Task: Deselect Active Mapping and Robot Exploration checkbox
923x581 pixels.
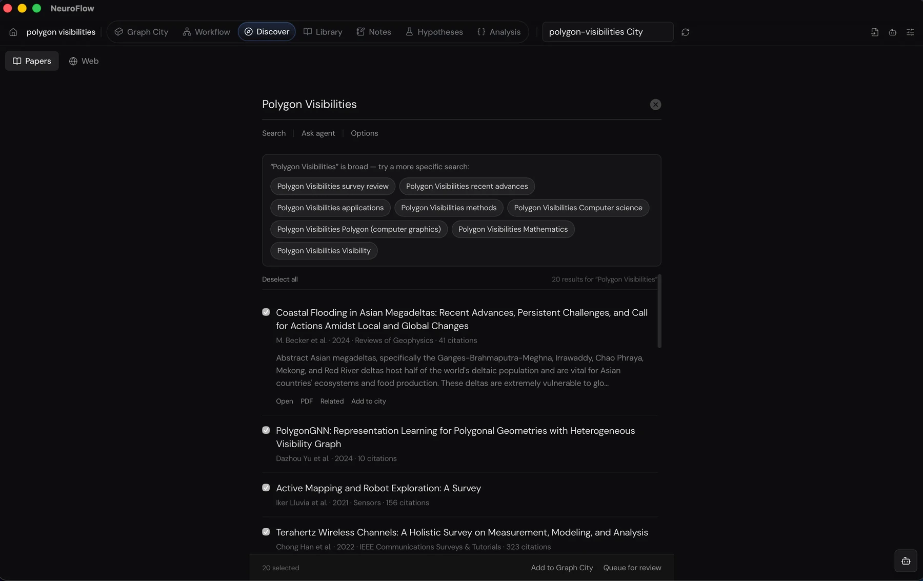Action: 266,488
